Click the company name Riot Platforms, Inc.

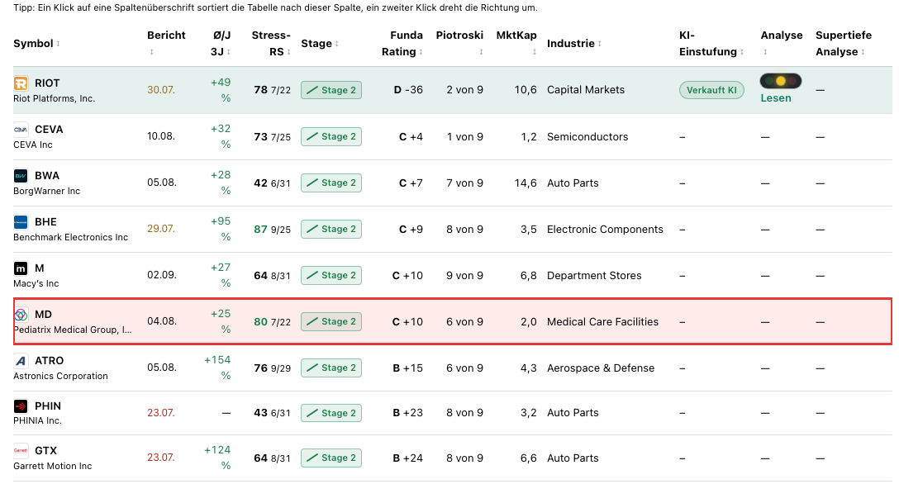coord(55,98)
